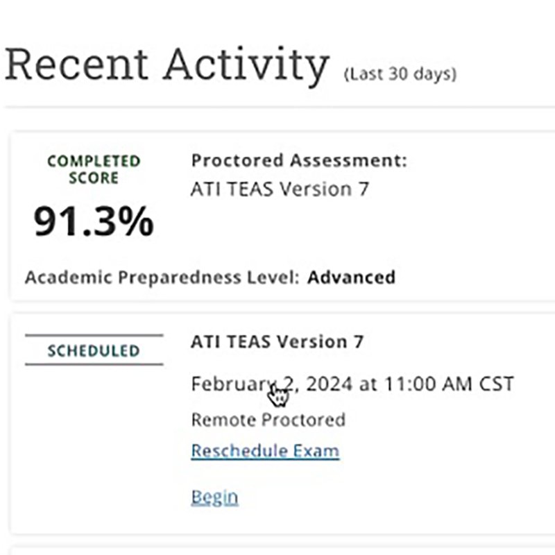Image resolution: width=555 pixels, height=555 pixels.
Task: Click the year 2024 in scheduled date
Action: (329, 384)
